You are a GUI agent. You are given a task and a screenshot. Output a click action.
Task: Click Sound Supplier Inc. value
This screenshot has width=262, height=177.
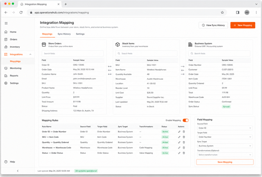coord(156,97)
